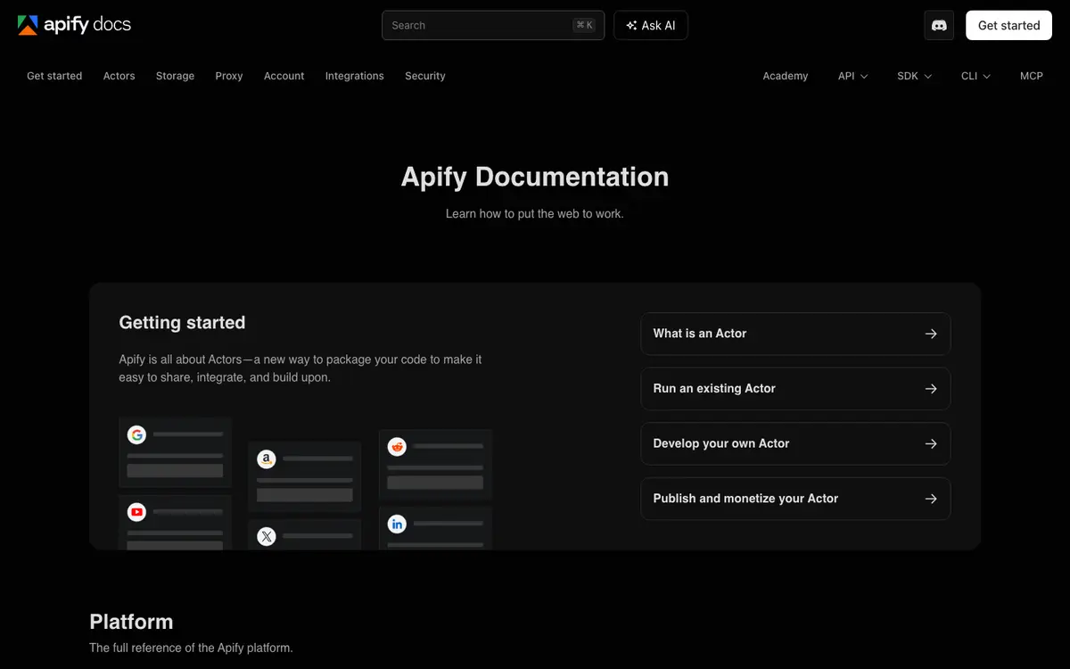
Task: Open the Proxy nav item
Action: [x=229, y=76]
